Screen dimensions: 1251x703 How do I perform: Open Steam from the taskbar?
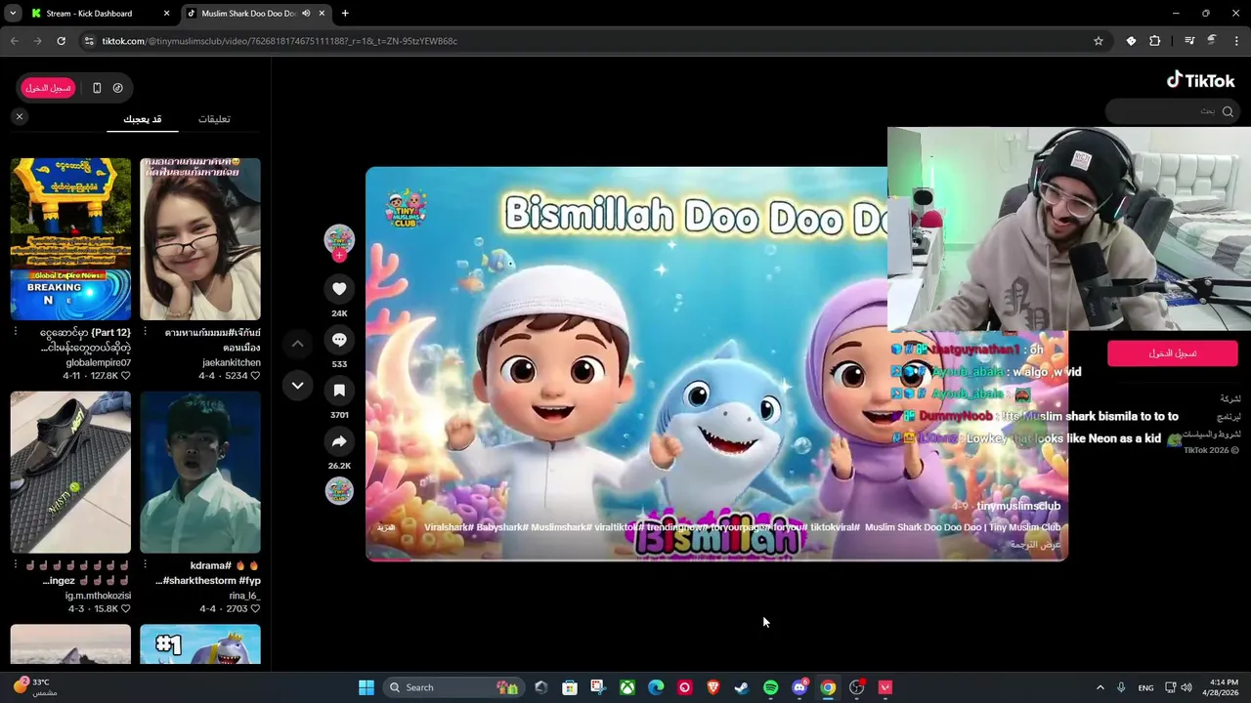[x=742, y=687]
